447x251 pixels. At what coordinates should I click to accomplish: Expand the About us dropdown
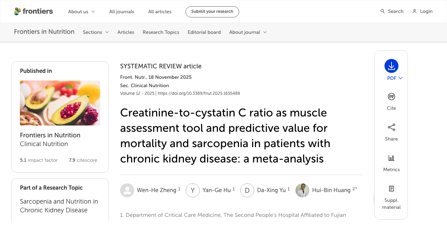pyautogui.click(x=82, y=12)
